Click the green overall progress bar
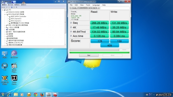The image size is (173, 97). coord(99,53)
